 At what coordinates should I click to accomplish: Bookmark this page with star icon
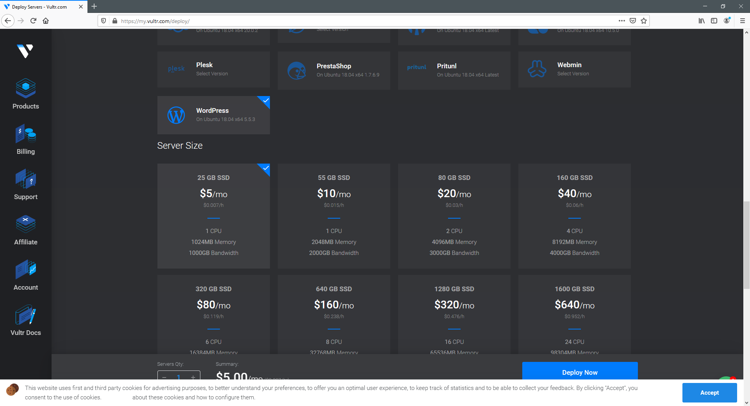tap(644, 21)
